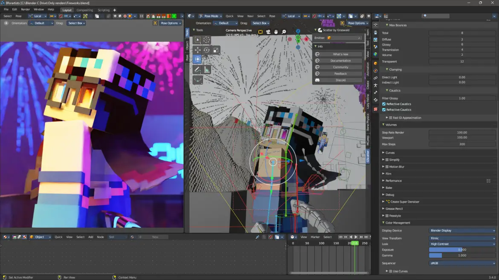Click the Documentation button
The width and height of the screenshot is (499, 280).
[x=340, y=61]
